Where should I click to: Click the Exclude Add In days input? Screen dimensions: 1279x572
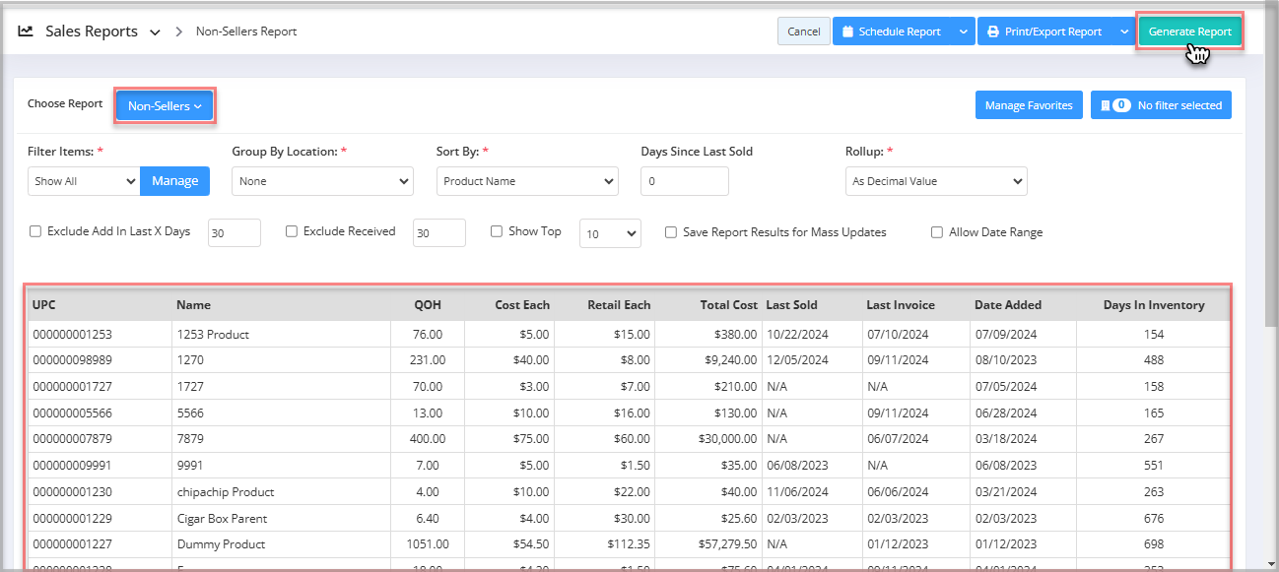click(x=235, y=233)
